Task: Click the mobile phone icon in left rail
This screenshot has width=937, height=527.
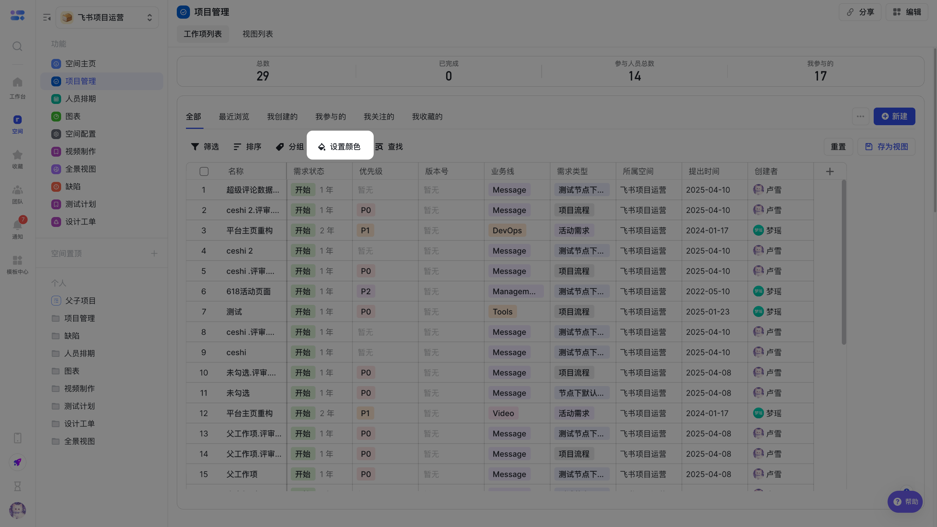Action: [18, 438]
